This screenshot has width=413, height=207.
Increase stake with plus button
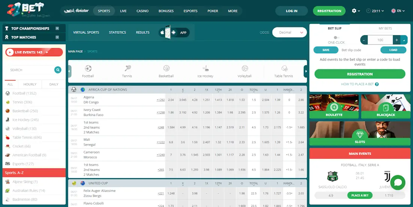(x=397, y=40)
